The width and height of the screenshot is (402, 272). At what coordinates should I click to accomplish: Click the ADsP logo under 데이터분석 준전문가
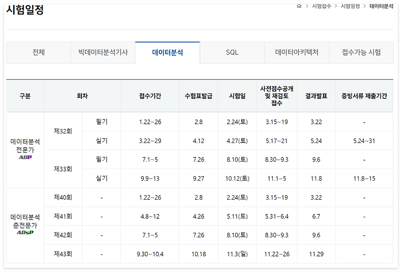pos(25,232)
